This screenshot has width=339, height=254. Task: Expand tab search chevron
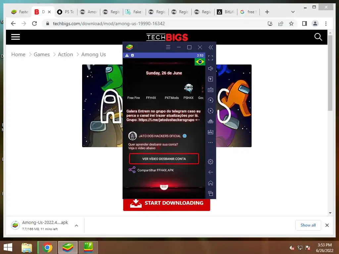click(293, 12)
